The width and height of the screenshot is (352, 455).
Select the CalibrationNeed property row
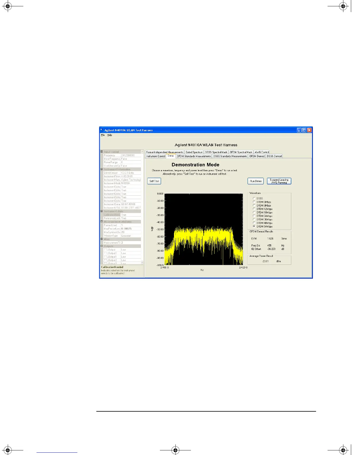pyautogui.click(x=122, y=215)
